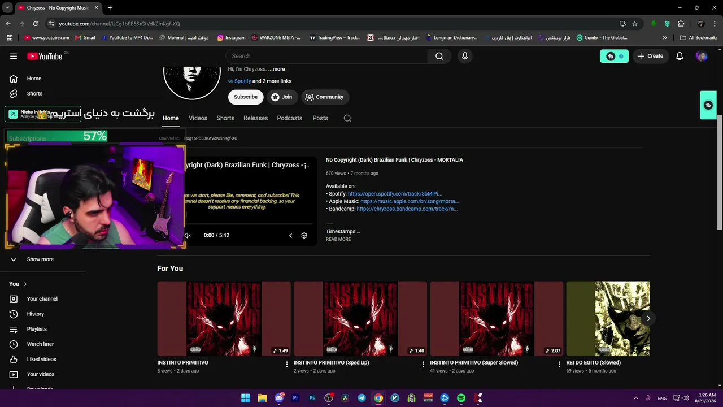Open the Spotify track link in description
Screen dimensions: 723x407
pyautogui.click(x=395, y=194)
